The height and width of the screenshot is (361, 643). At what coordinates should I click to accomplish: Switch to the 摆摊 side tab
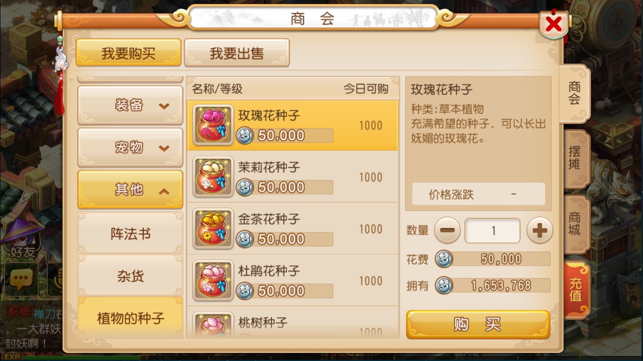575,158
